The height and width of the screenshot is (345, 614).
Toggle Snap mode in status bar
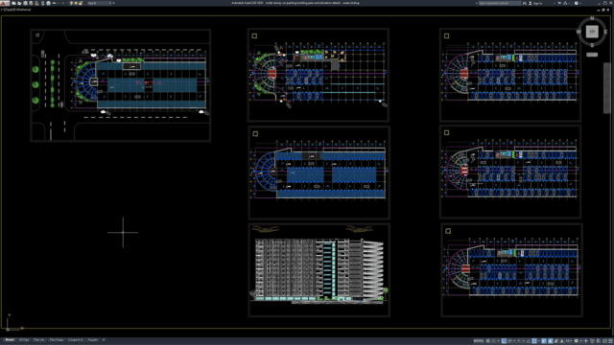[x=494, y=341]
